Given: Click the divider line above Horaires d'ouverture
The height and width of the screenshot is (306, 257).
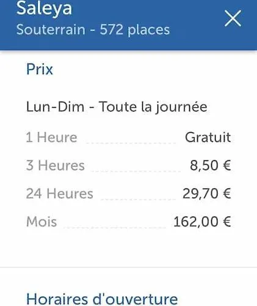Looking at the screenshot, I should tap(128, 267).
